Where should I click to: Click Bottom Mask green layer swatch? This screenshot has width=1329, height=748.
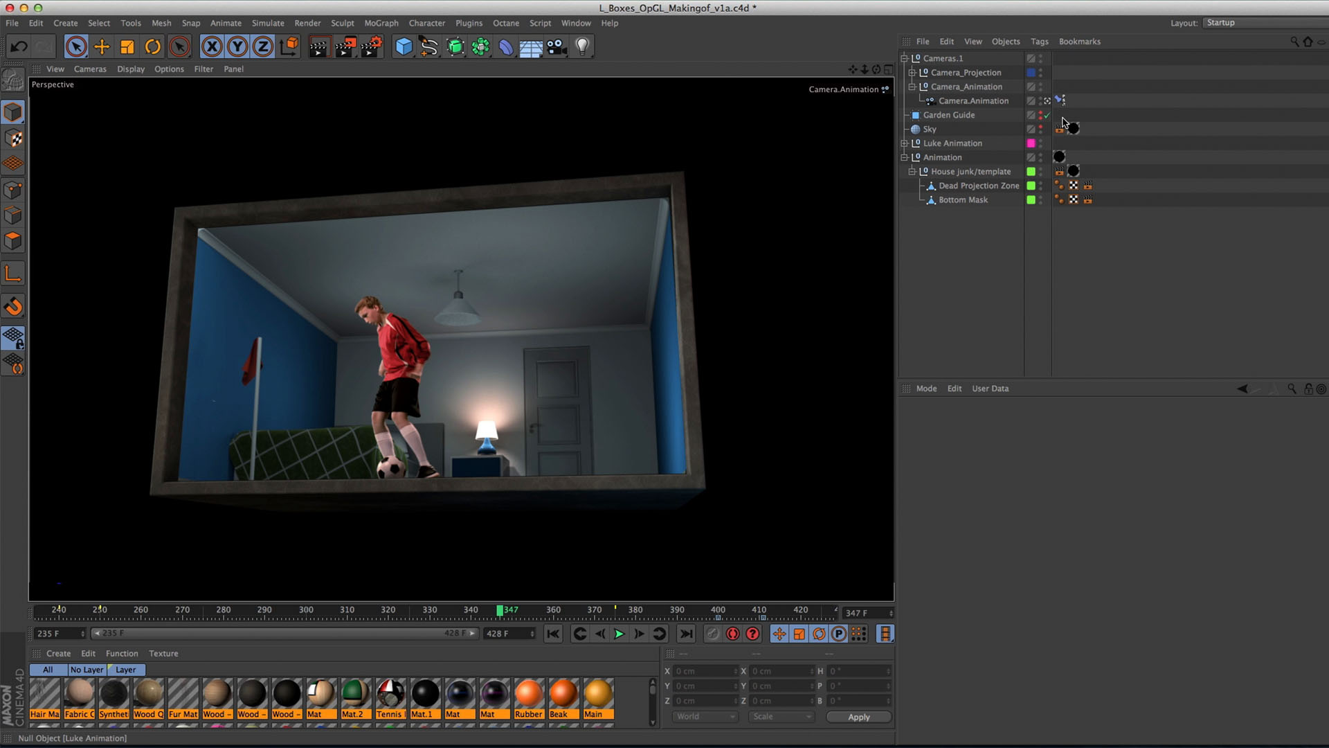(x=1031, y=200)
